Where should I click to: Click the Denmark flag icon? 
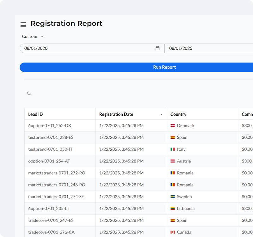(x=173, y=125)
